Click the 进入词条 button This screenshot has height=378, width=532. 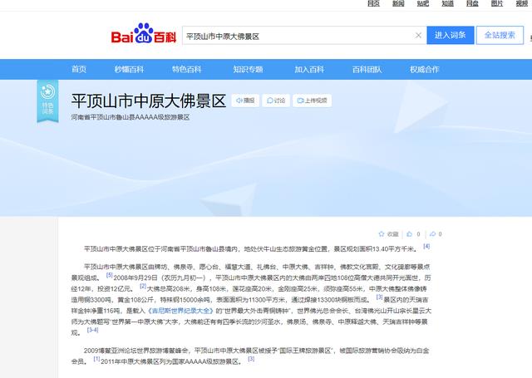pos(451,36)
